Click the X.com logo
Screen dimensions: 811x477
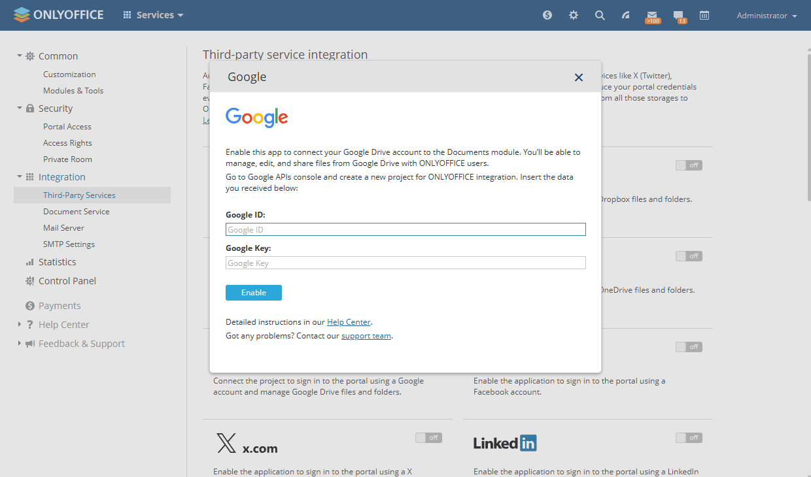pos(247,444)
